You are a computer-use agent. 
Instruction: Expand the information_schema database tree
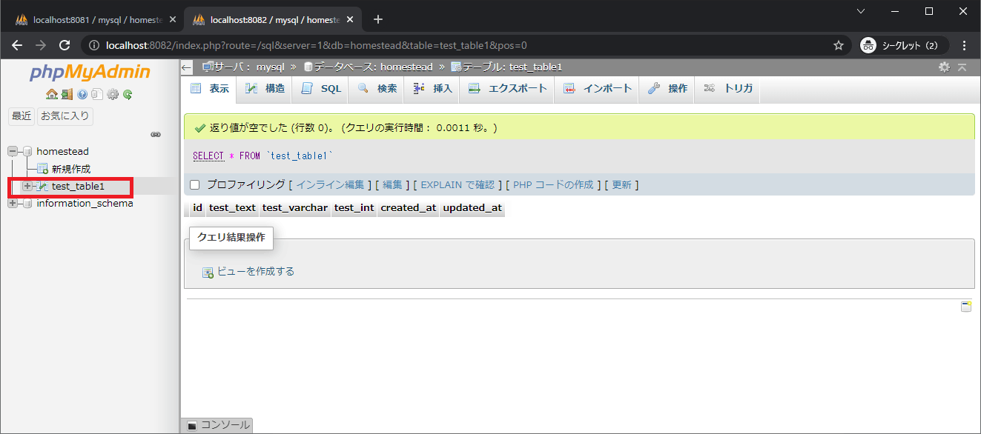13,203
